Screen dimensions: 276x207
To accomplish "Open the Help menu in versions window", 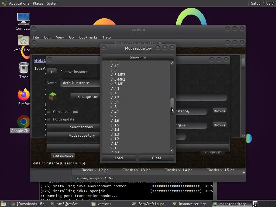I will [107, 37].
